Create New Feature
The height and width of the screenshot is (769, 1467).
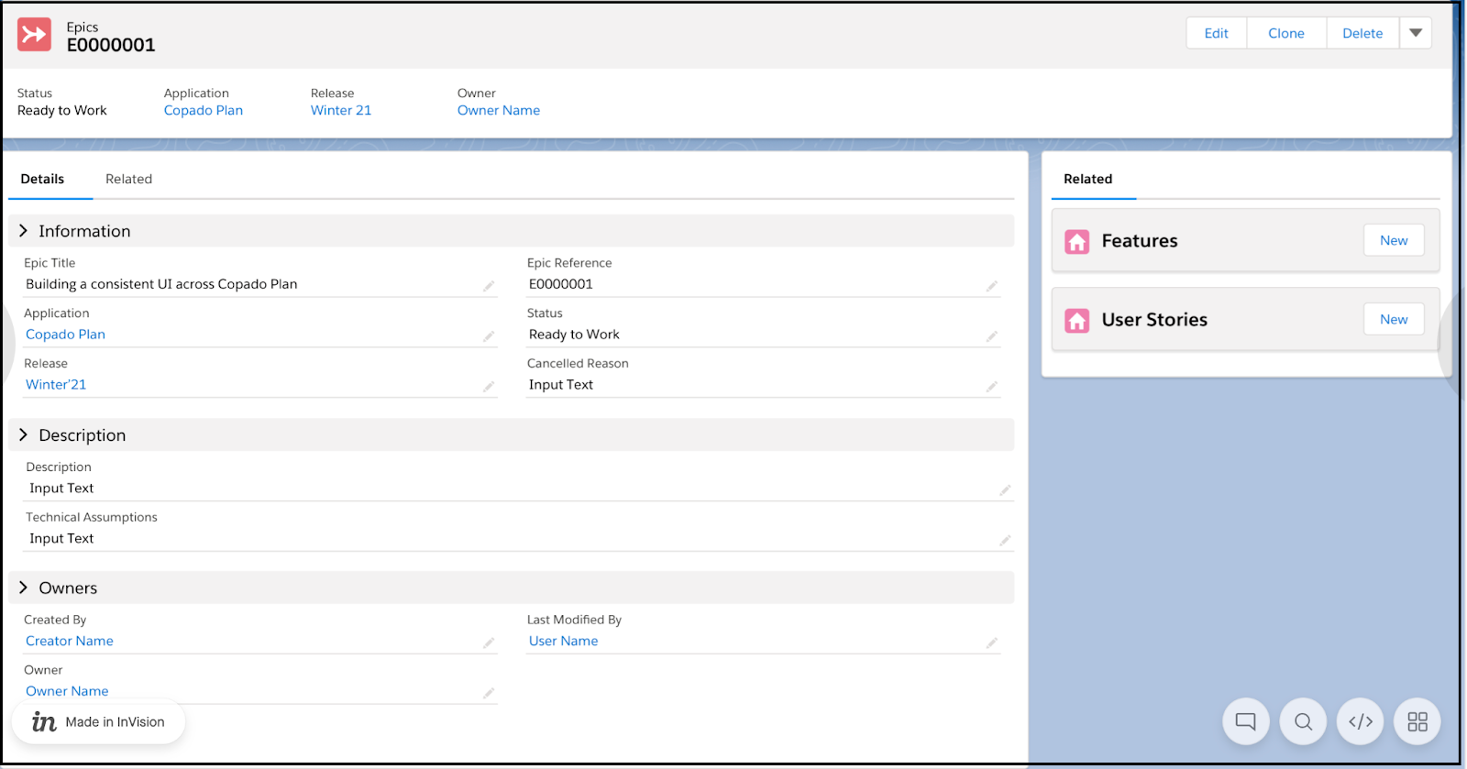tap(1394, 240)
